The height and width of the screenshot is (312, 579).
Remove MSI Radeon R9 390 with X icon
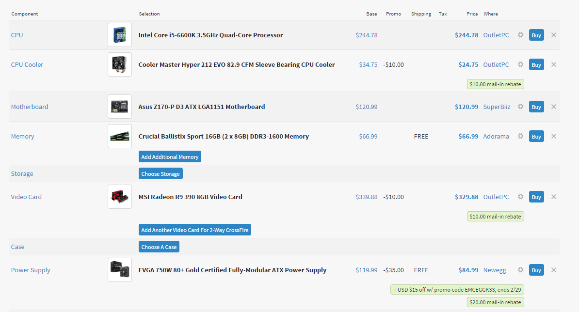click(553, 197)
